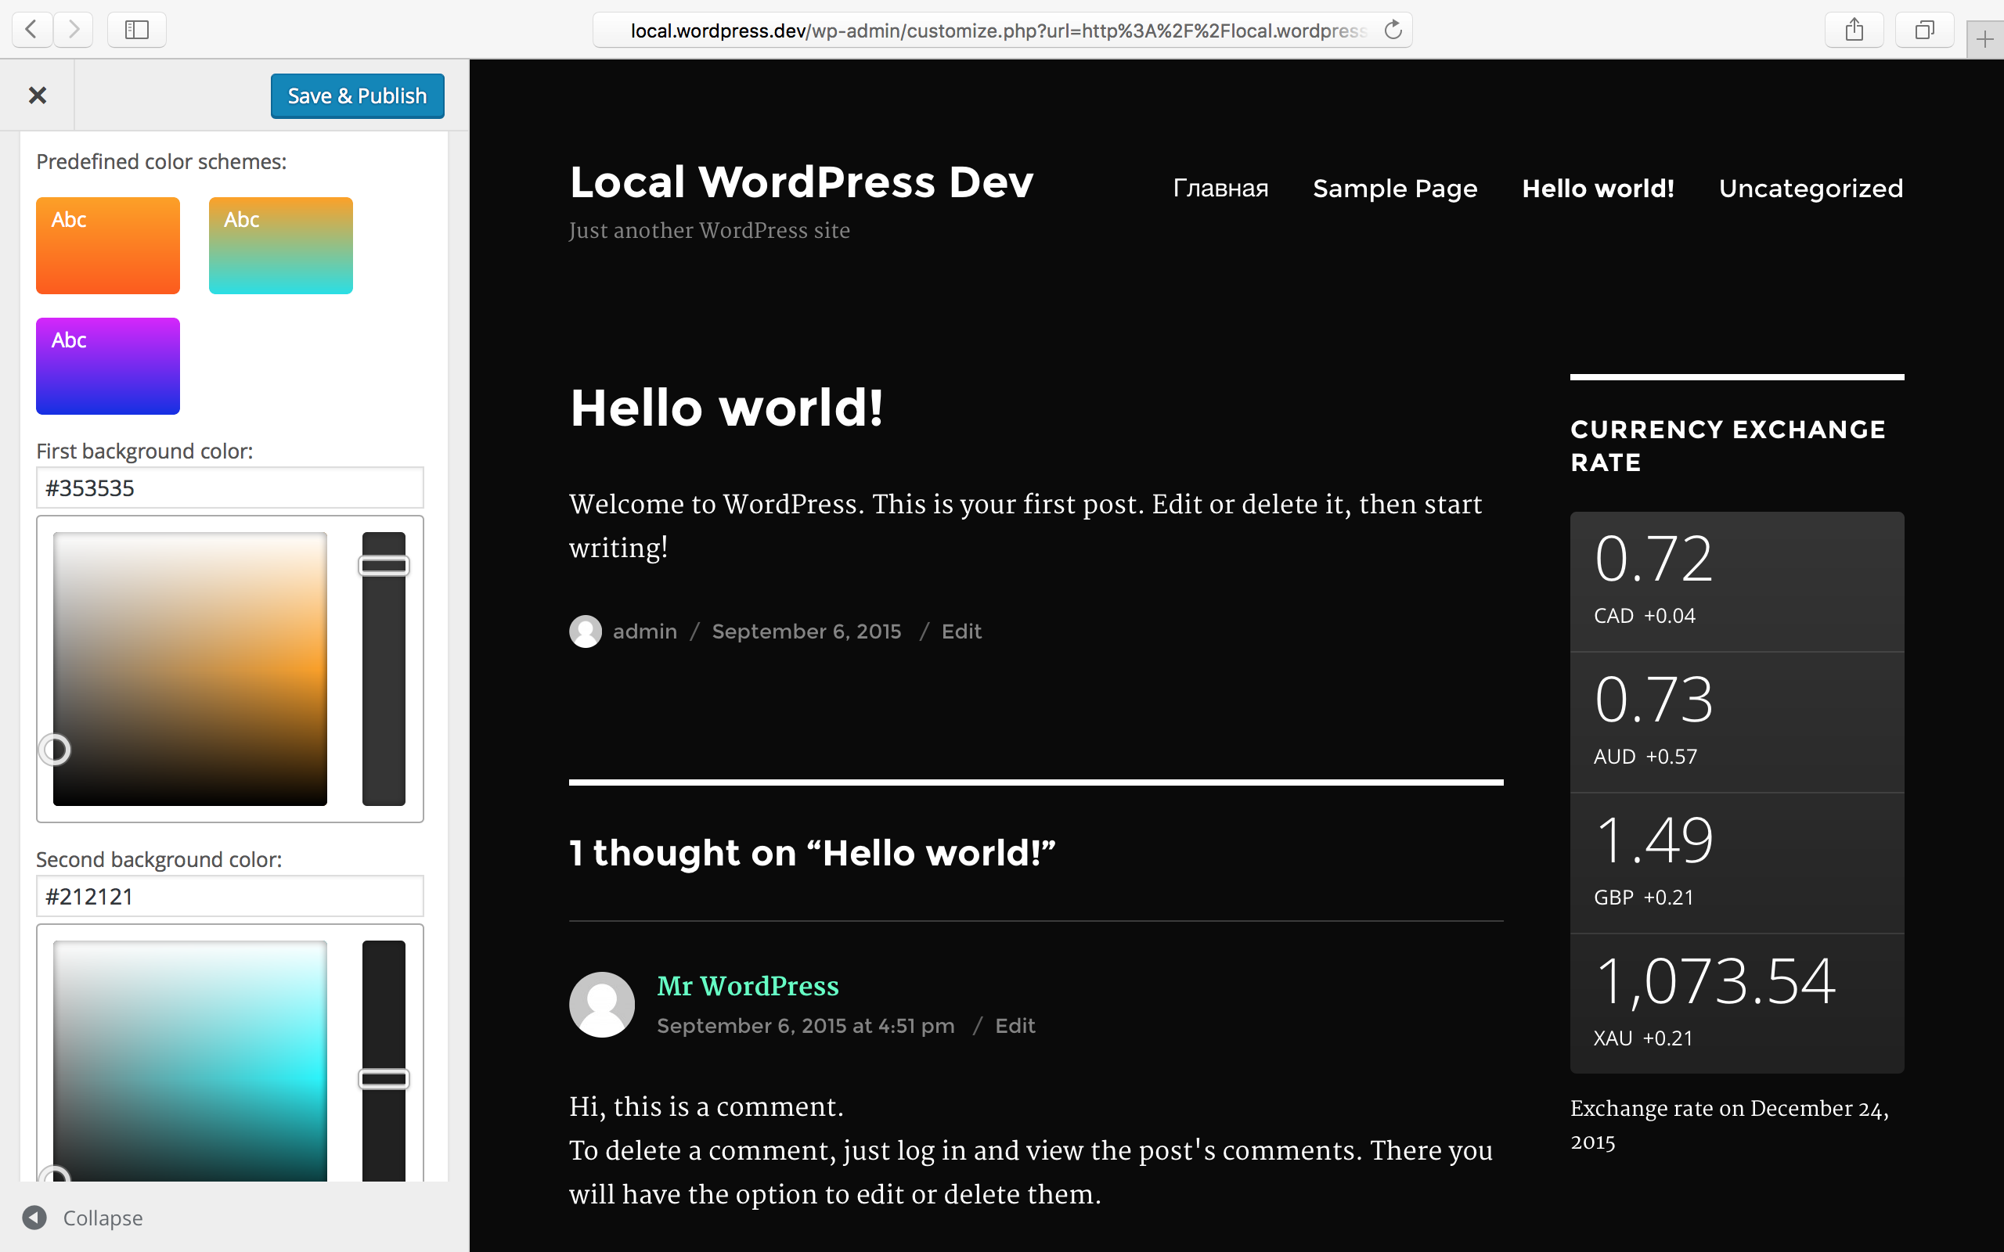Show all tabs with the tab overview icon

tap(1924, 30)
